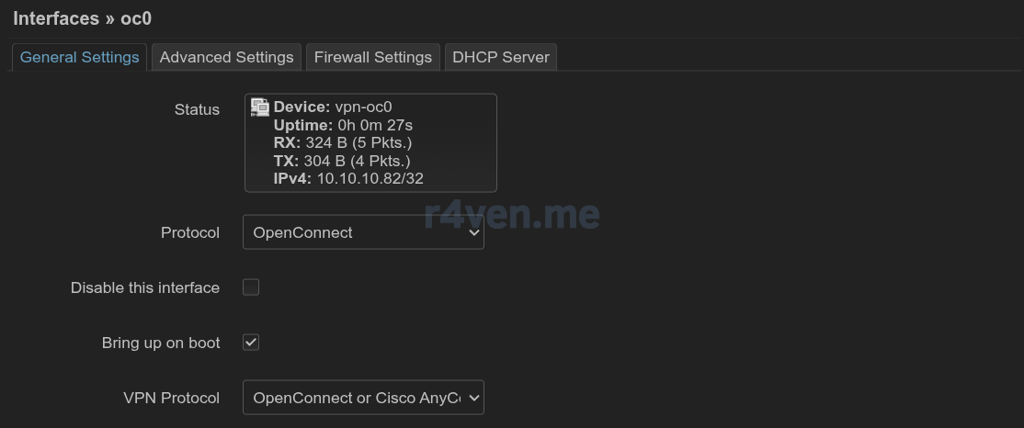Click the vpn-oc0 device network icon

(x=260, y=107)
